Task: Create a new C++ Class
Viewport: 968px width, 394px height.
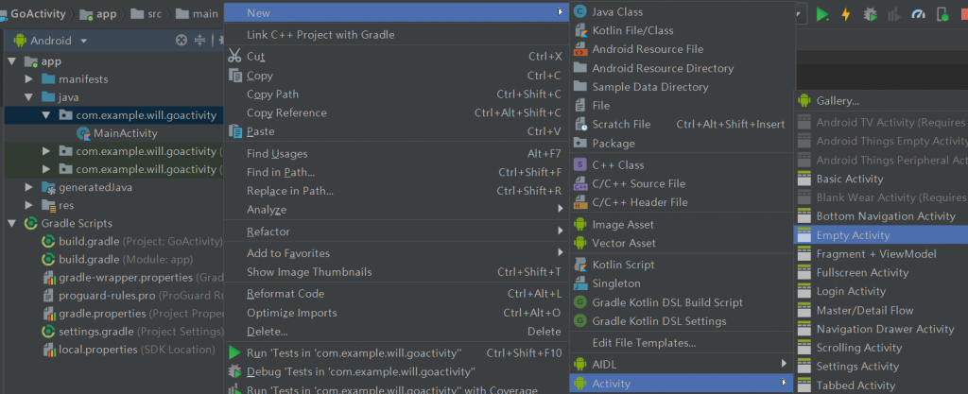Action: coord(681,165)
